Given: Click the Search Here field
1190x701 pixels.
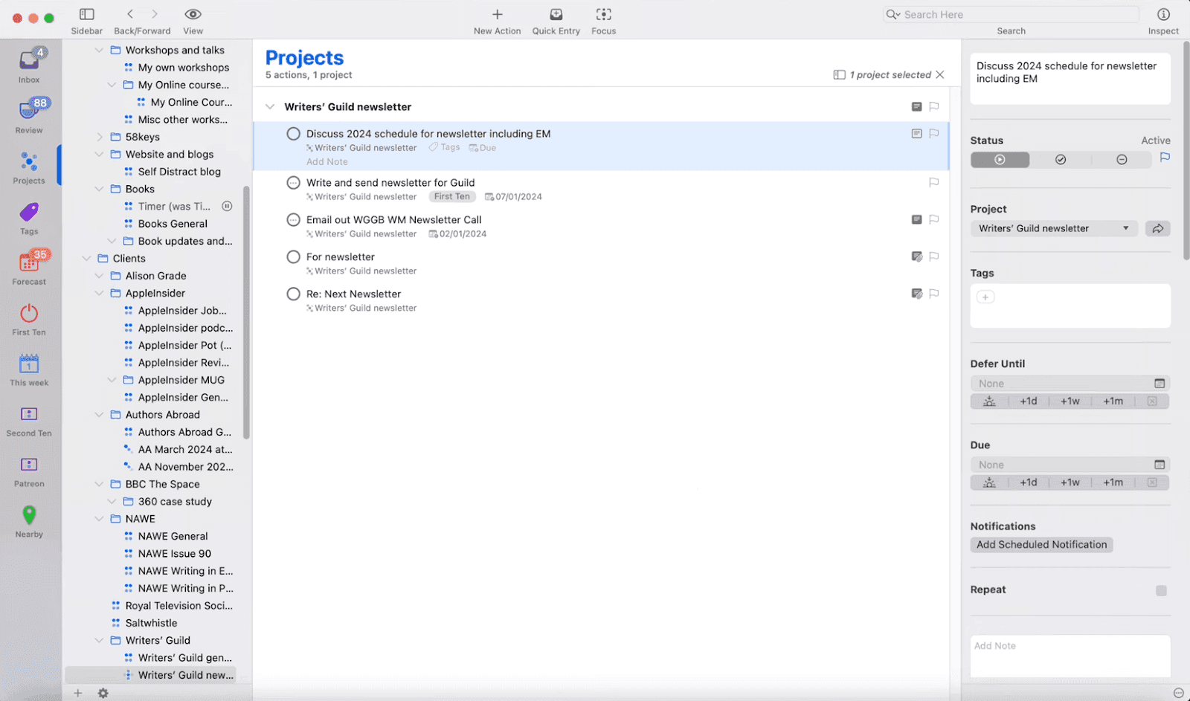Looking at the screenshot, I should point(1011,13).
